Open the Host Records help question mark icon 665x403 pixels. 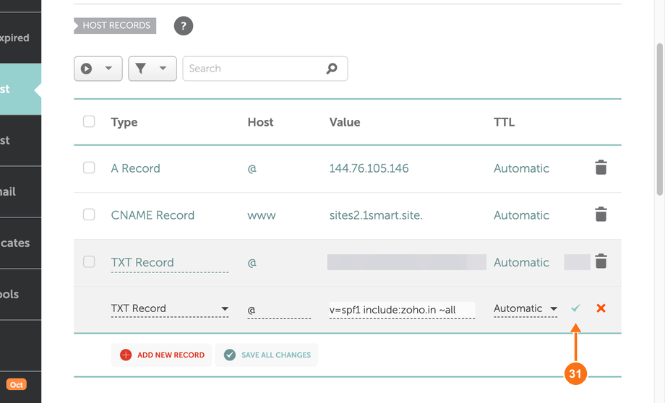click(x=183, y=26)
